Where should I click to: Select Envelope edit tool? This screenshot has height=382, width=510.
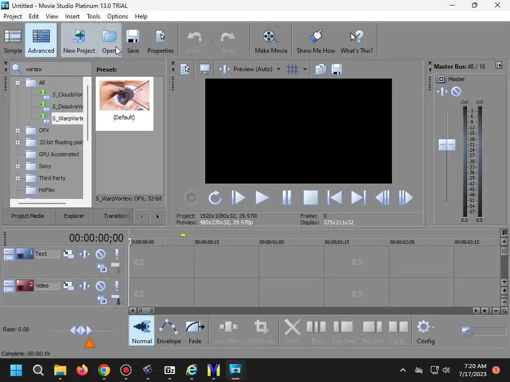point(169,332)
